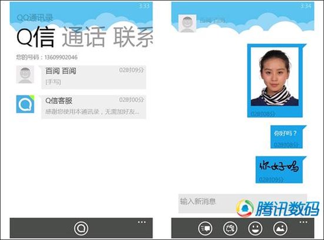The width and height of the screenshot is (324, 240).
Task: Tap the 你好吗？ text message bubble
Action: (287, 136)
